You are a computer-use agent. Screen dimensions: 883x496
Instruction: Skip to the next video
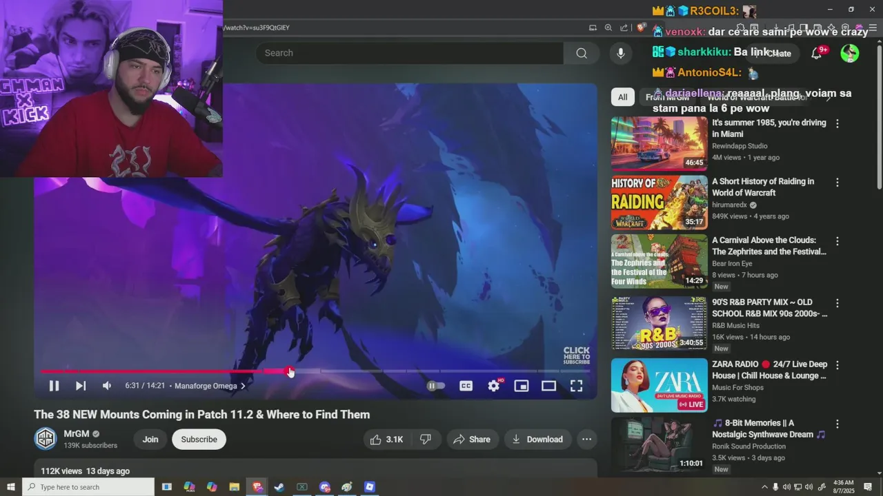pos(81,386)
